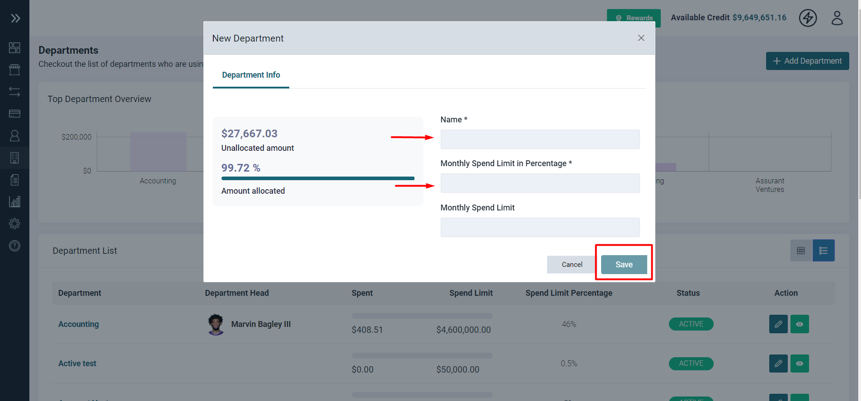Switch to grid view of department list
Image resolution: width=861 pixels, height=401 pixels.
[801, 251]
